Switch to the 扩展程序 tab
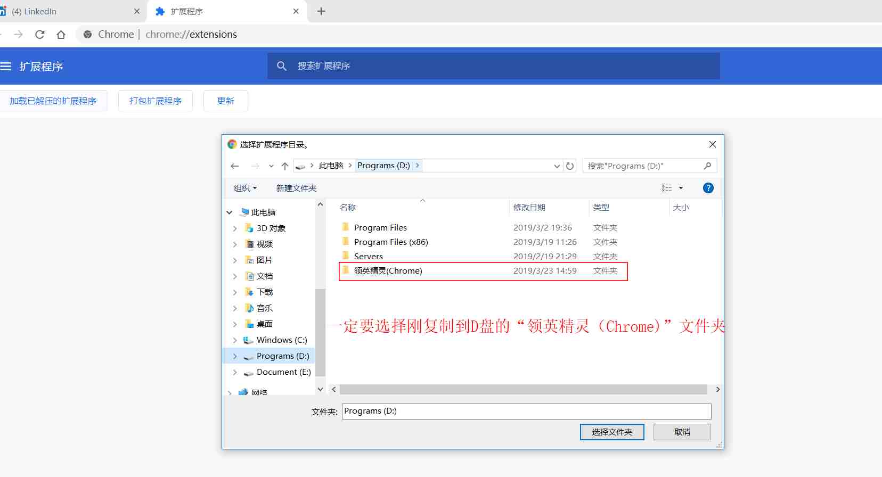The width and height of the screenshot is (882, 477). [x=227, y=11]
